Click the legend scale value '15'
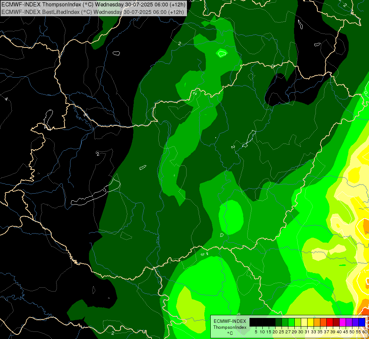 click(269, 332)
